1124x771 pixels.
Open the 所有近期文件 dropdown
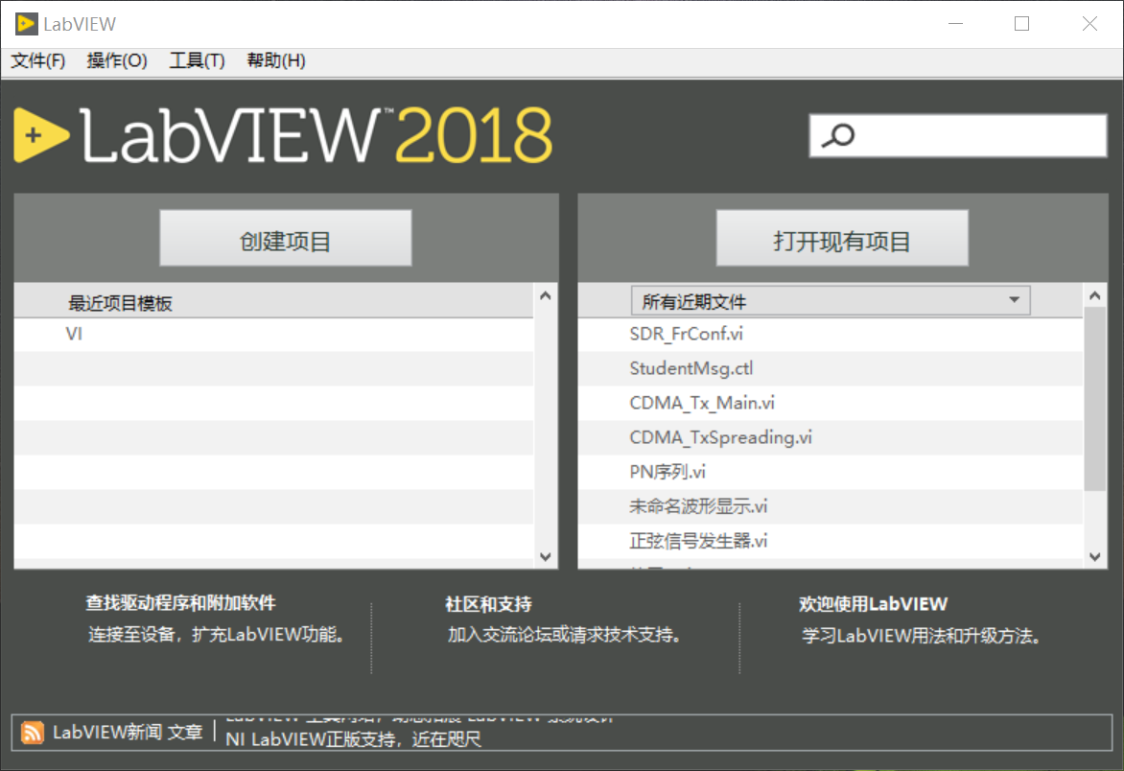(830, 301)
